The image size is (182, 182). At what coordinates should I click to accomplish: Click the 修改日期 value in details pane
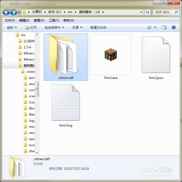click(76, 168)
